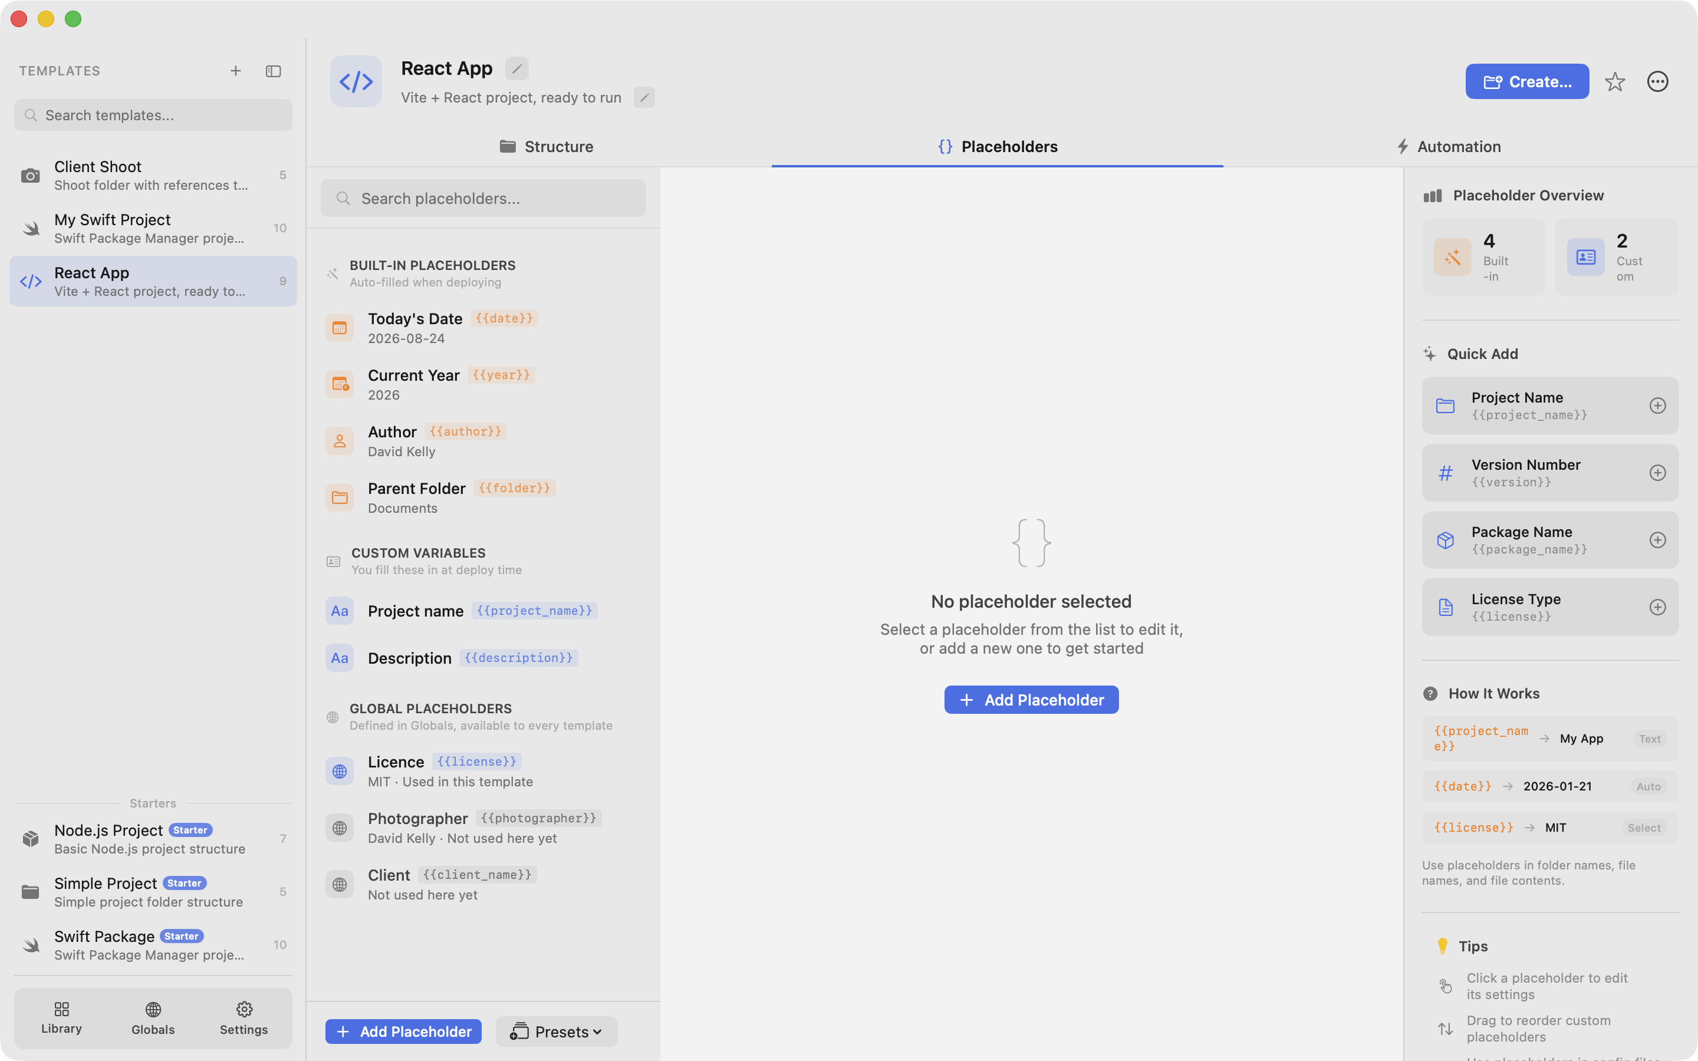Open Library from bottom bar
Image resolution: width=1698 pixels, height=1061 pixels.
(62, 1018)
